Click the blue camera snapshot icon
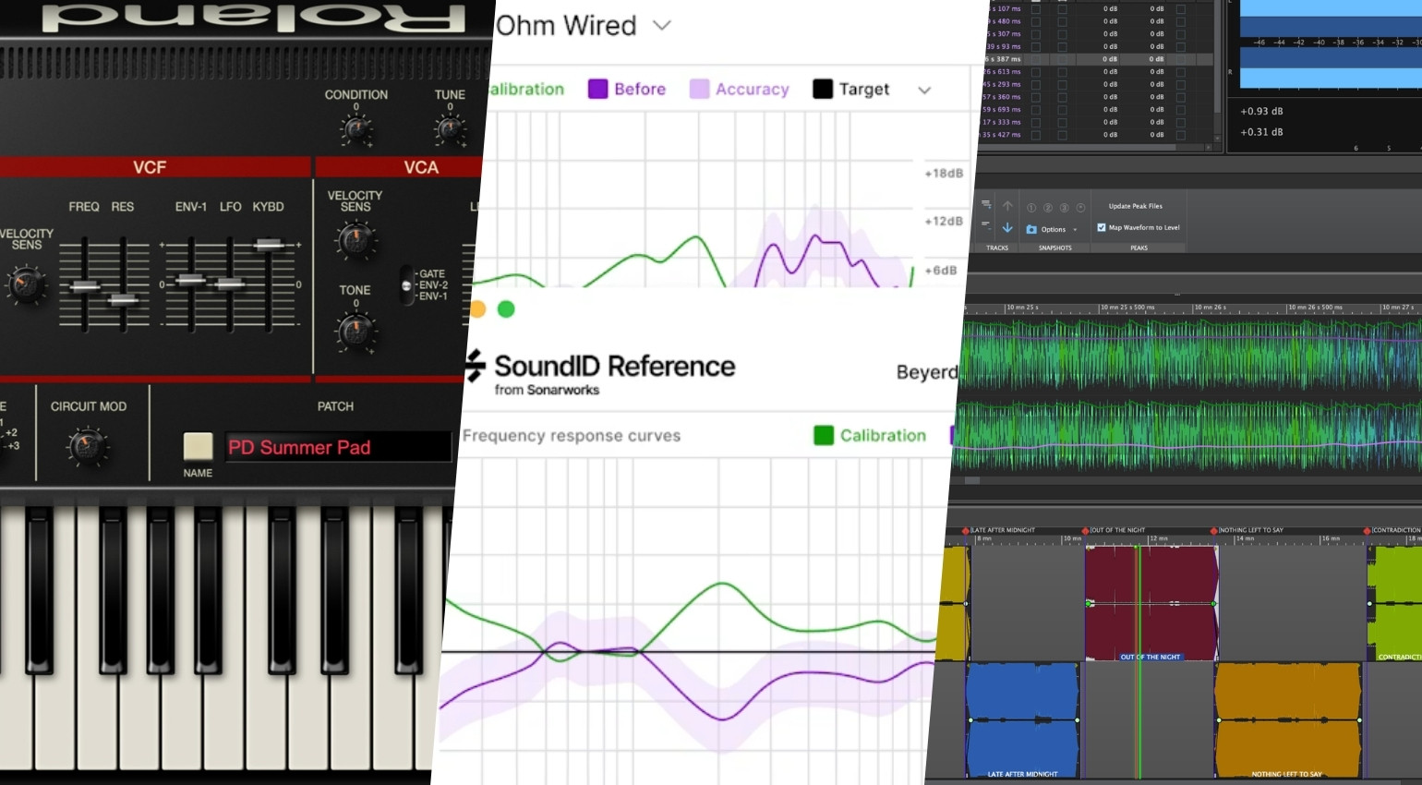The width and height of the screenshot is (1422, 785). (x=1031, y=229)
